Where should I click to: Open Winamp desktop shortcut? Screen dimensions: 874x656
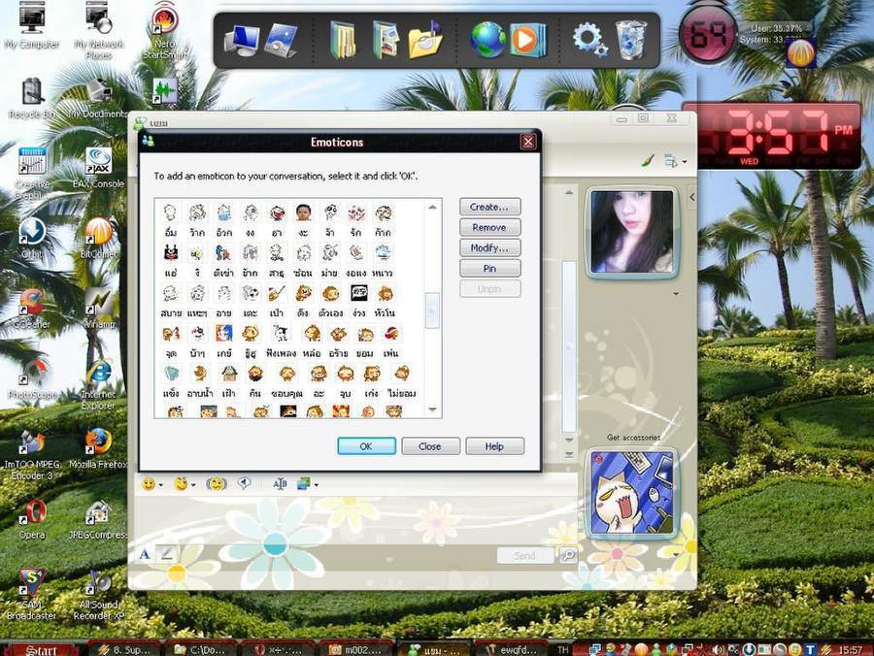(x=99, y=309)
